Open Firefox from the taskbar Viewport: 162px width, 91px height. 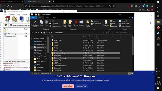click(x=158, y=28)
